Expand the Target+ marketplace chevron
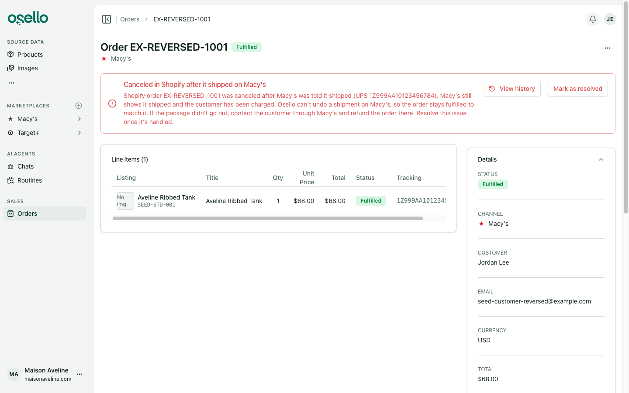 [79, 133]
